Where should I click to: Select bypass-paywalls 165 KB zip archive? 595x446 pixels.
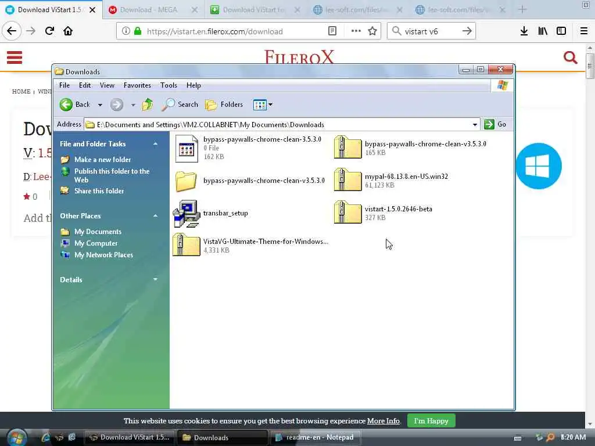[347, 147]
